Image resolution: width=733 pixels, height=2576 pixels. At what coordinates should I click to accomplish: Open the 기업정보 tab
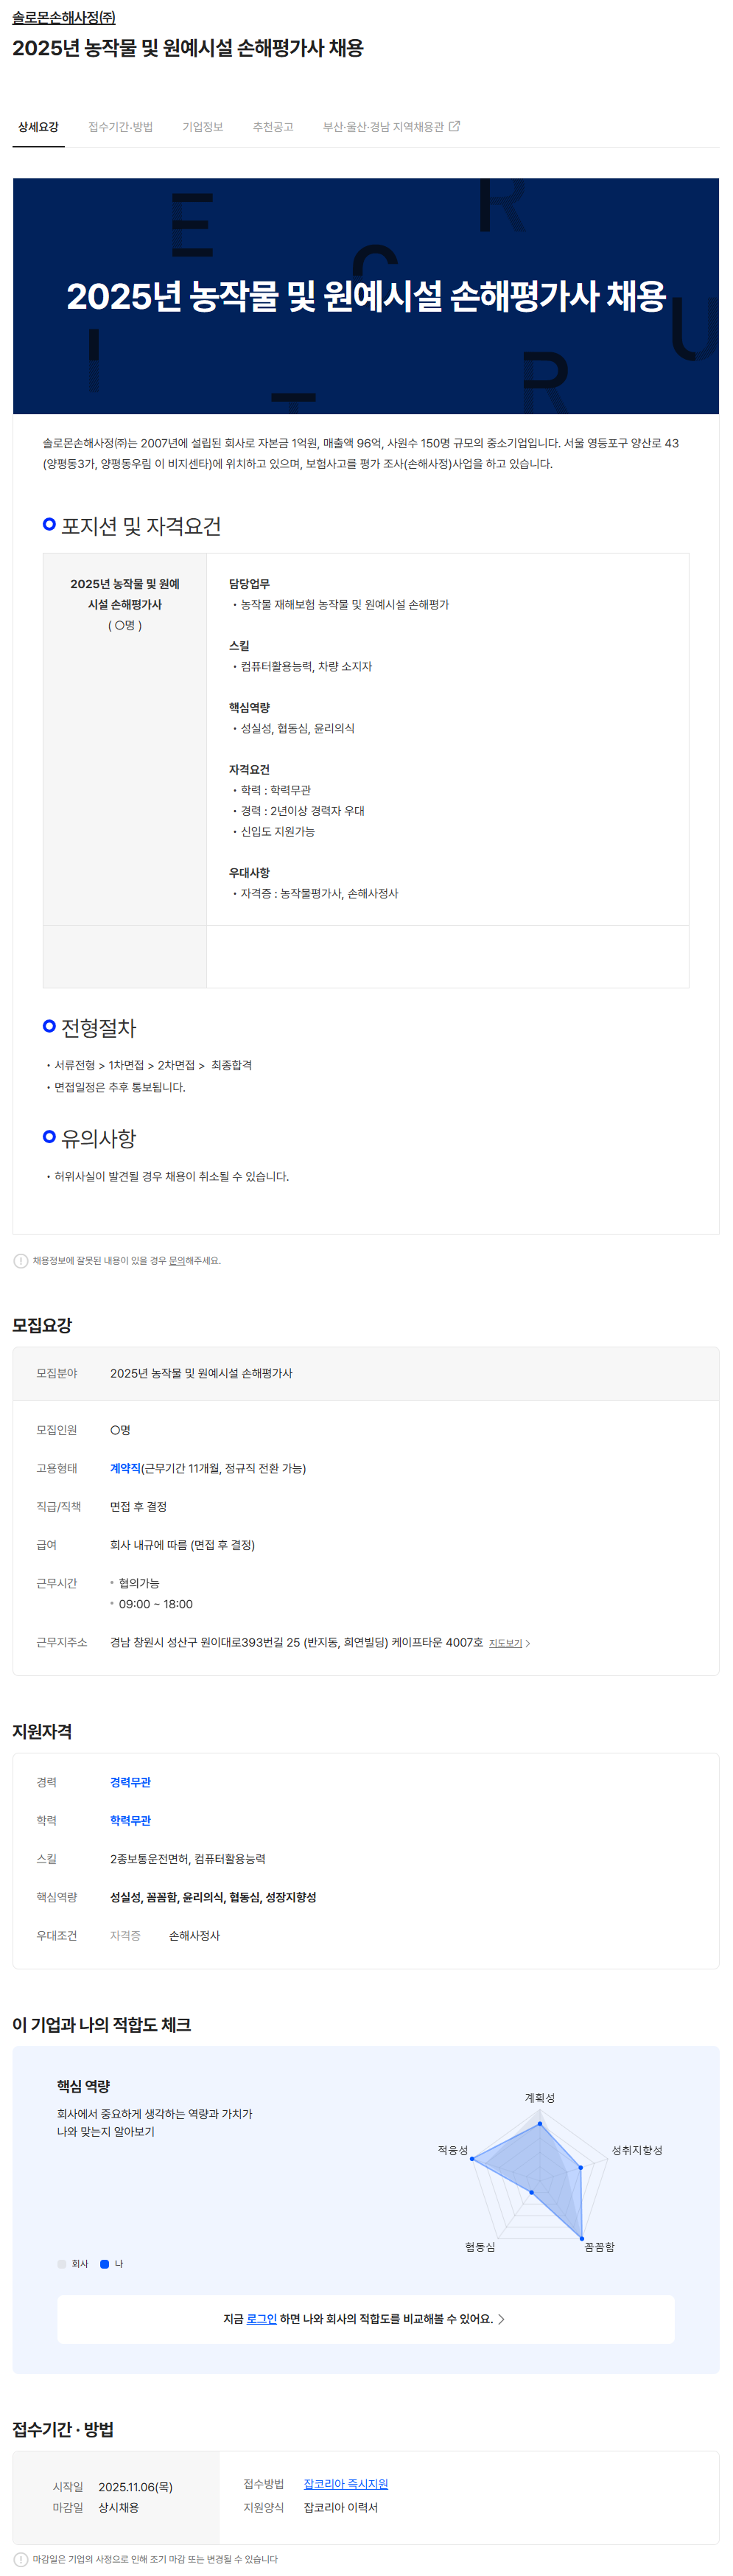202,127
